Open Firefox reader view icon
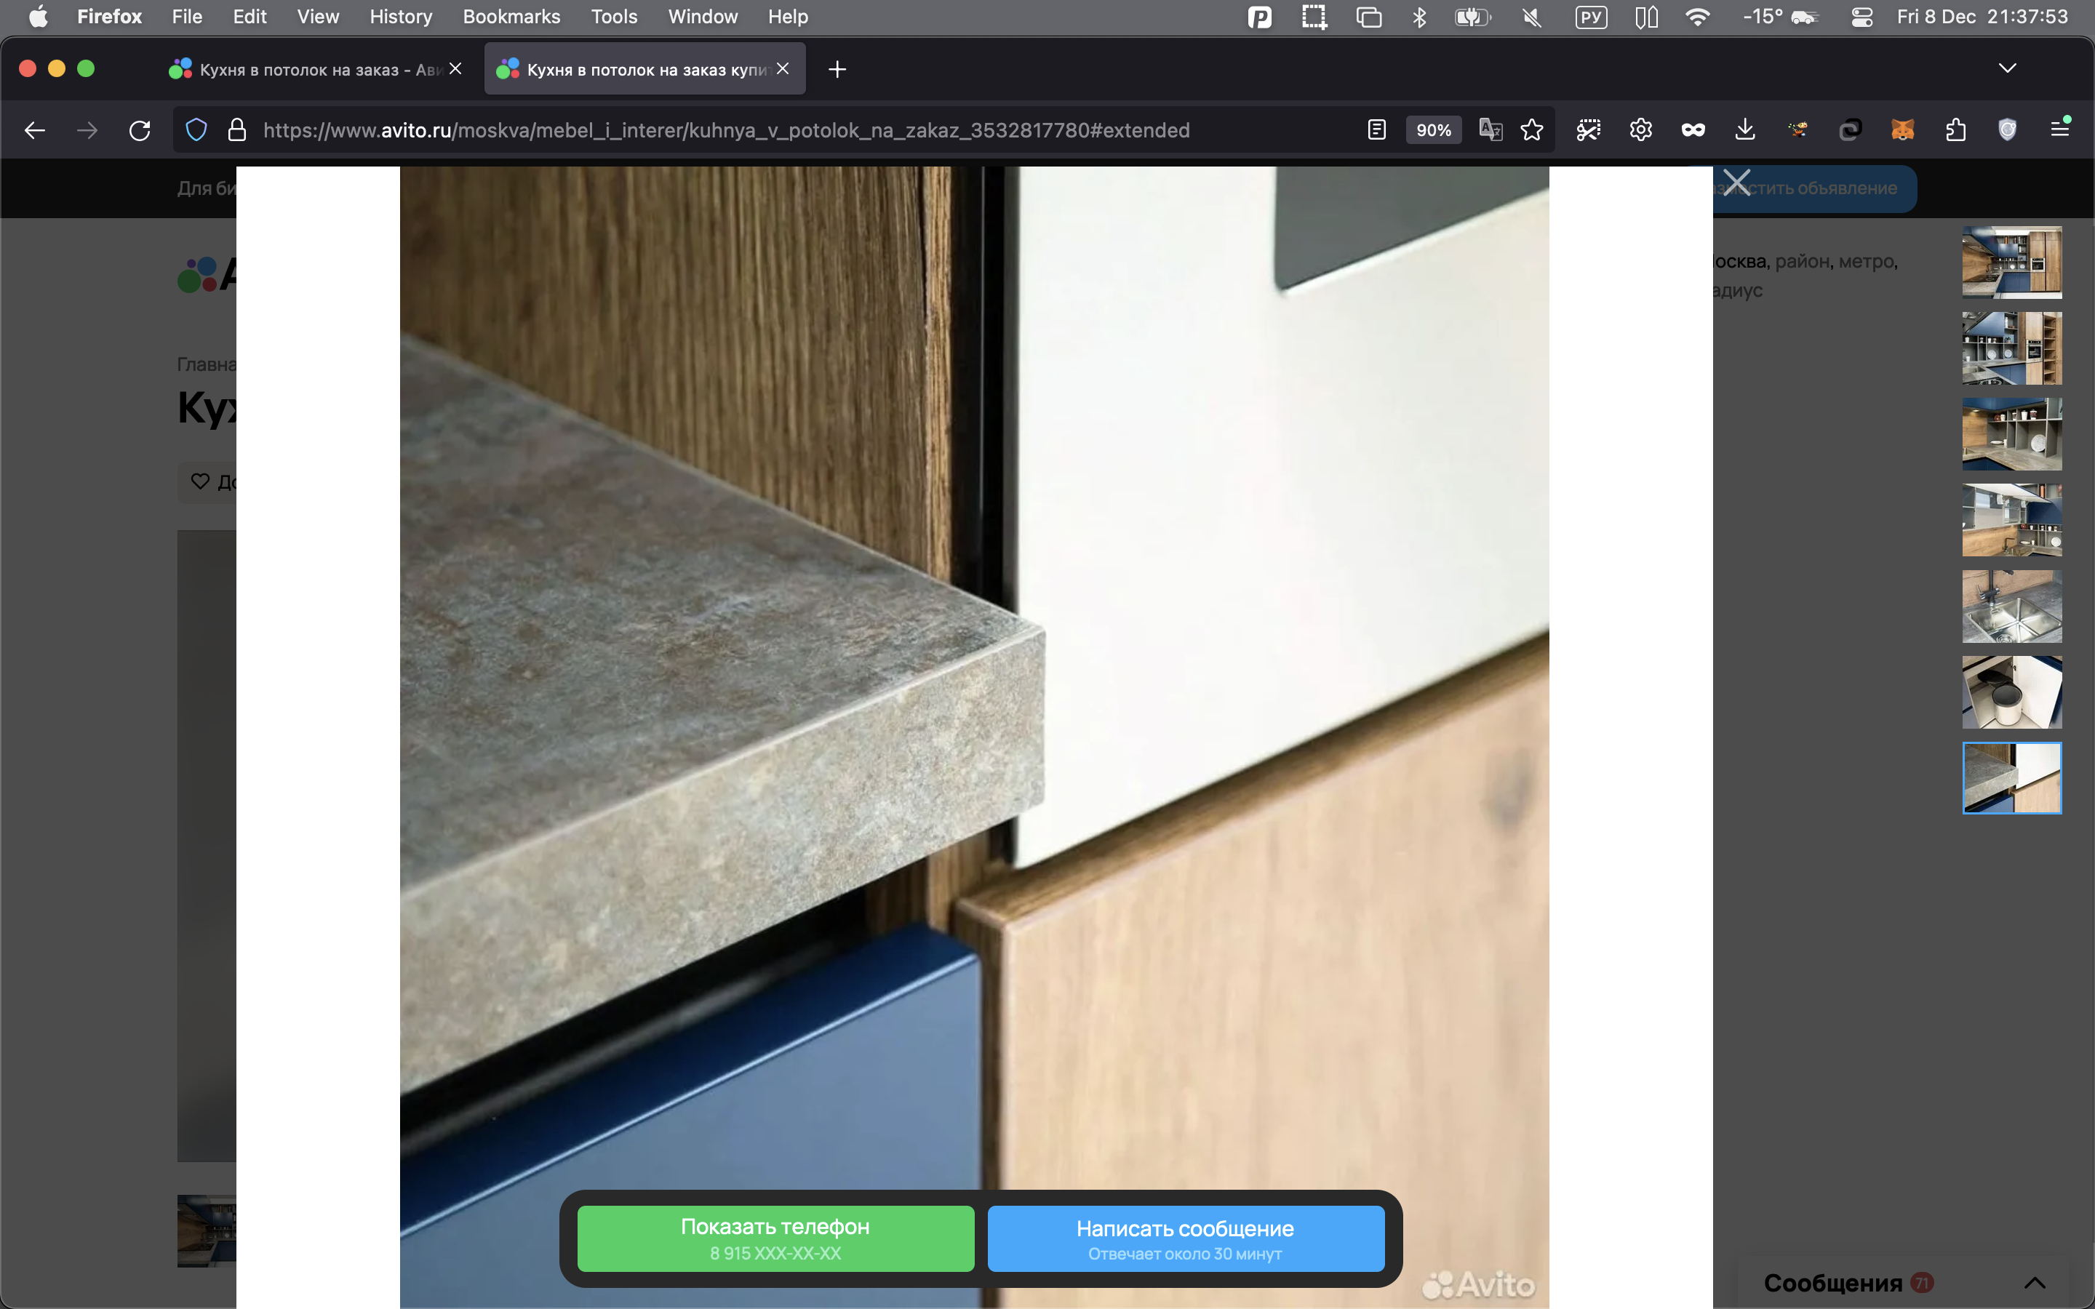The height and width of the screenshot is (1309, 2095). [x=1376, y=131]
